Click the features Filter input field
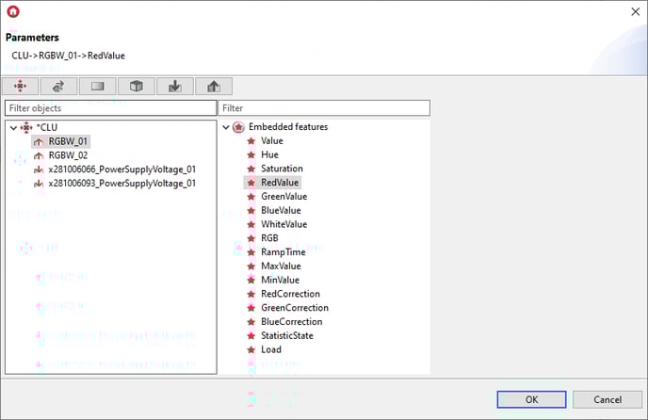This screenshot has width=648, height=420. coord(324,108)
